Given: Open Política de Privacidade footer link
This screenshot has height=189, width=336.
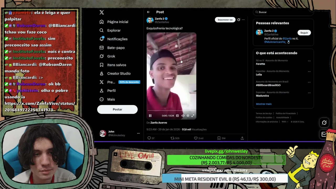Looking at the screenshot, I should coord(286,113).
